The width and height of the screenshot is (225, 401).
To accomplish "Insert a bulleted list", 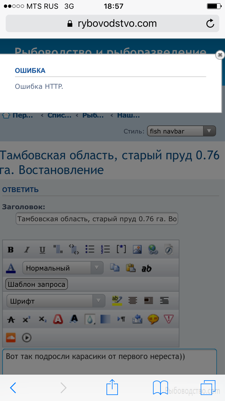I will coord(90,249).
